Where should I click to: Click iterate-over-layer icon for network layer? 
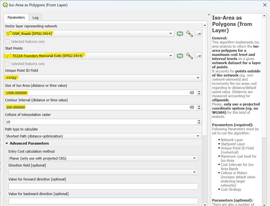180,34
